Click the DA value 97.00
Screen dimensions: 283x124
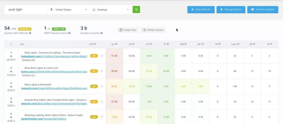point(114,102)
